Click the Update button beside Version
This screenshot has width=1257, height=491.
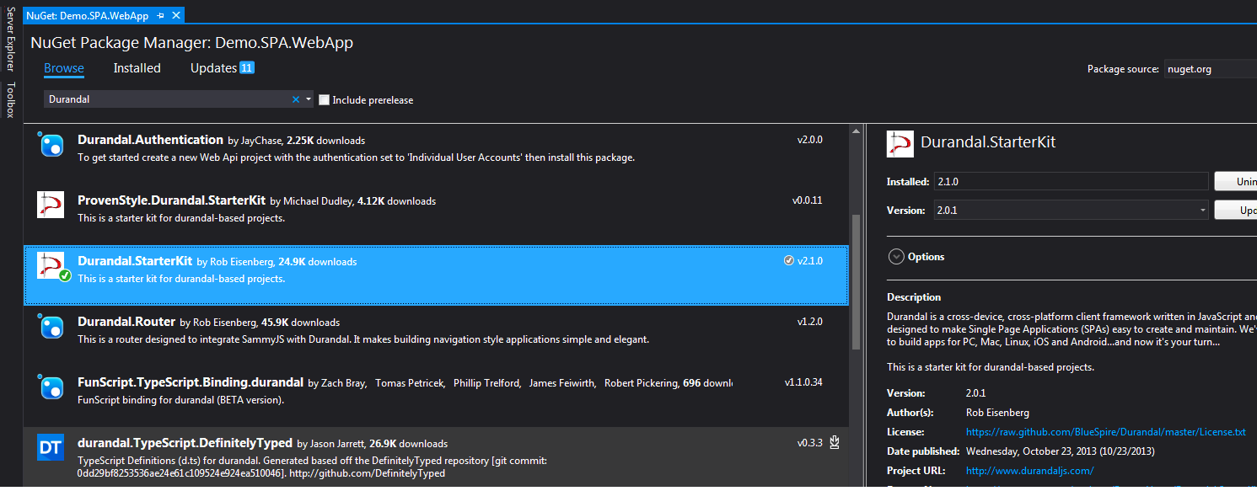point(1235,211)
